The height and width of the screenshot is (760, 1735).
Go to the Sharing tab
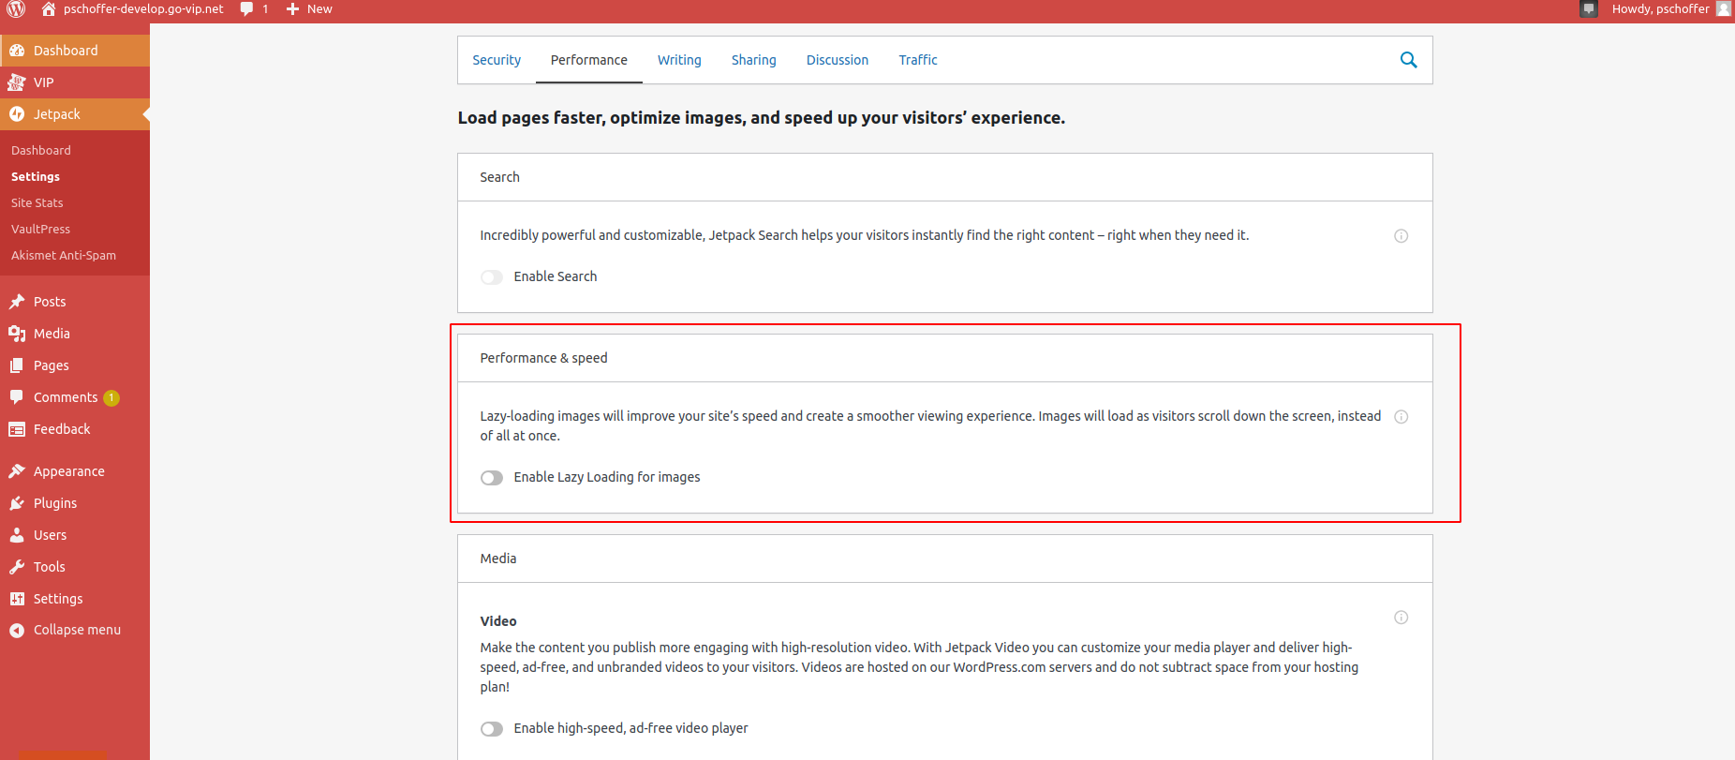click(754, 60)
